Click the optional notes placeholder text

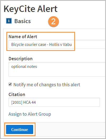24,67
